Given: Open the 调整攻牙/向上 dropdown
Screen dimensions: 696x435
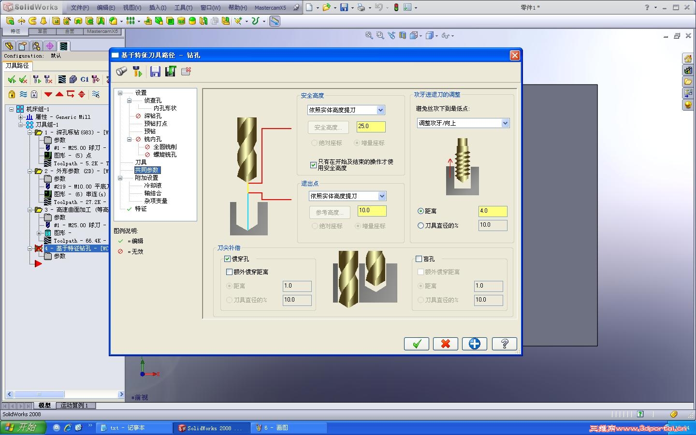Looking at the screenshot, I should click(x=505, y=123).
